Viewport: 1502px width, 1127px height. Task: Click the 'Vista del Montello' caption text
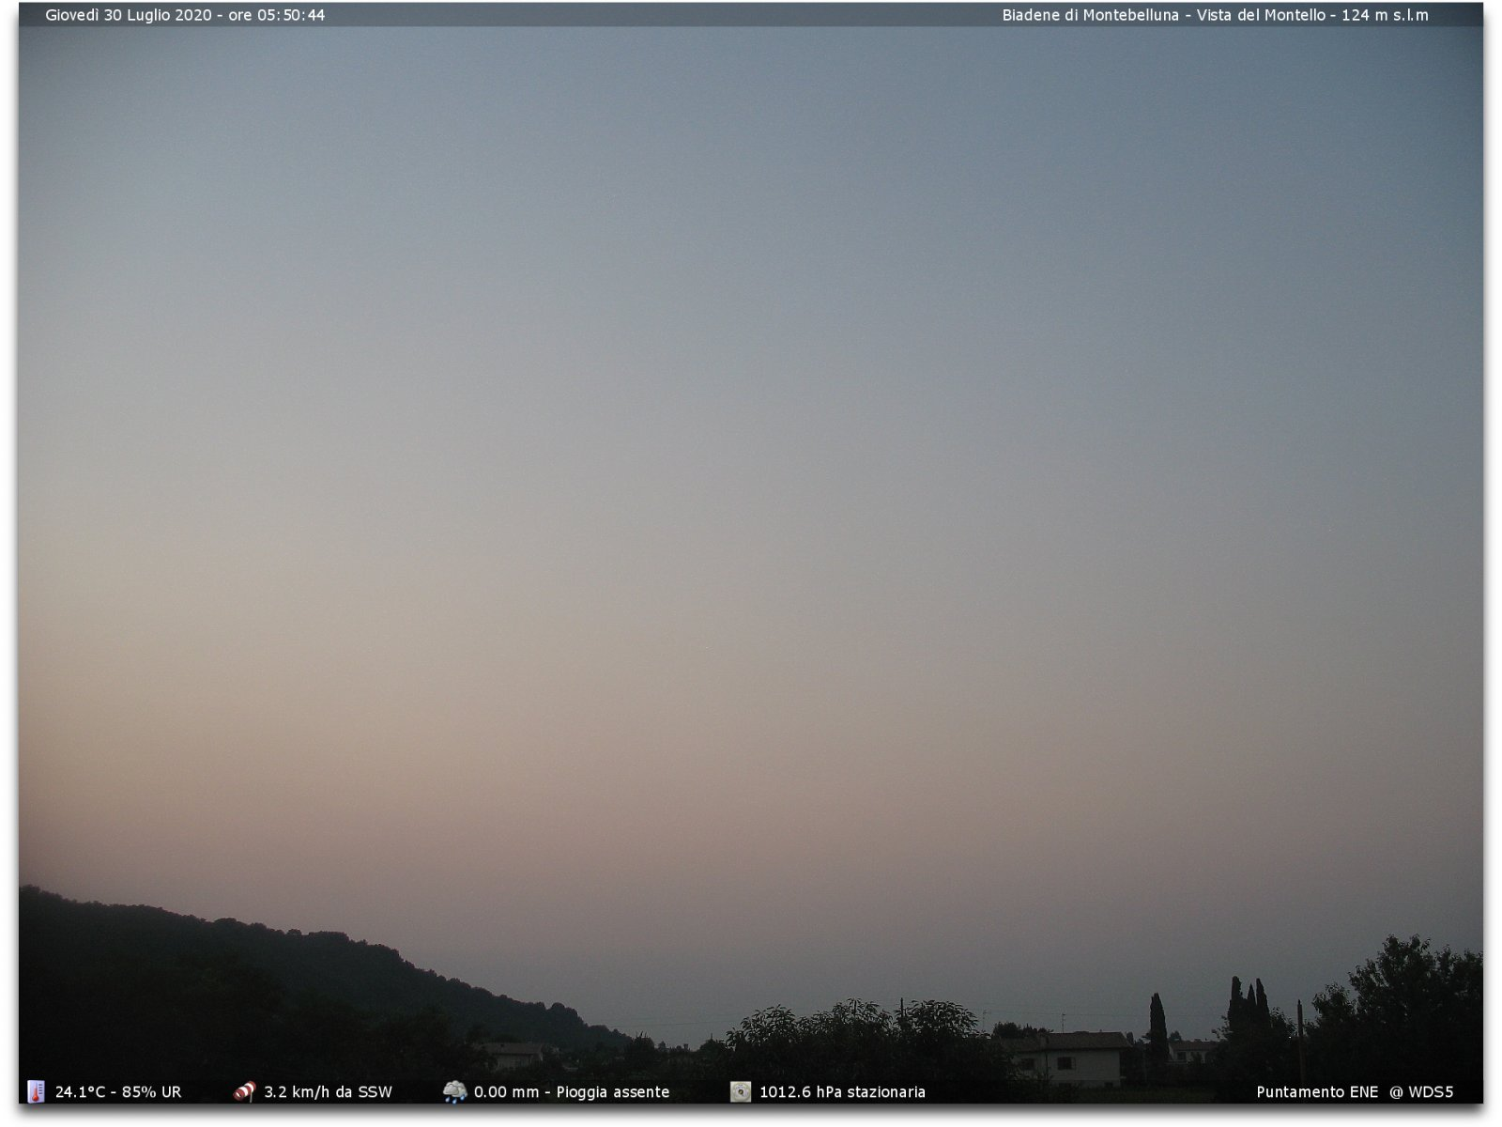[x=1261, y=15]
